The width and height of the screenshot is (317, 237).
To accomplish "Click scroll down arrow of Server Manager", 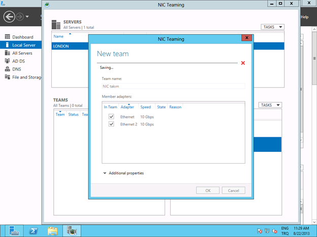I will pos(314,222).
